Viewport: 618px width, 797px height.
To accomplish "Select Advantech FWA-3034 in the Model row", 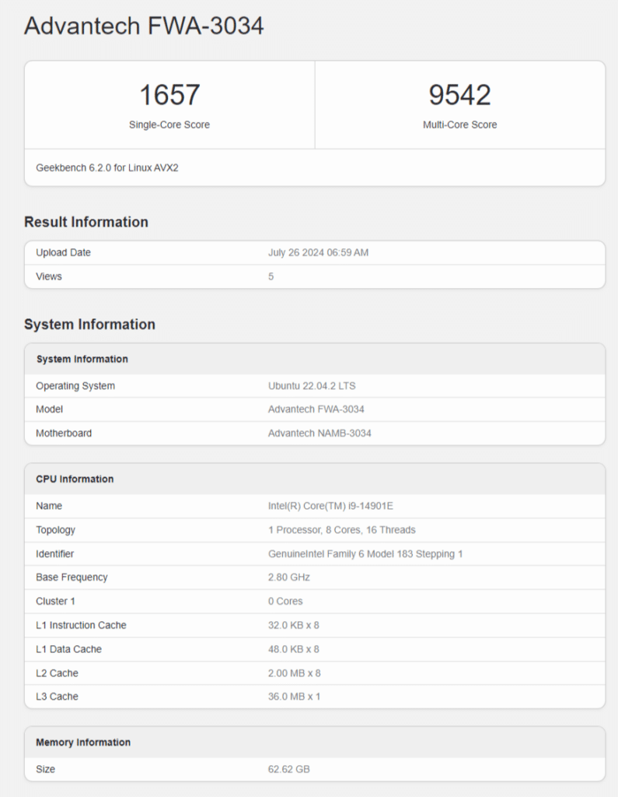I will pos(316,409).
